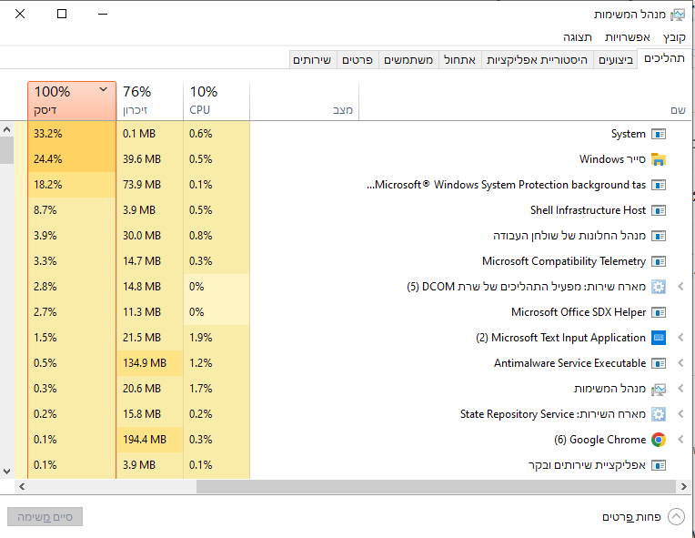This screenshot has height=538, width=695.
Task: Sort by the שם column header
Action: (x=525, y=101)
